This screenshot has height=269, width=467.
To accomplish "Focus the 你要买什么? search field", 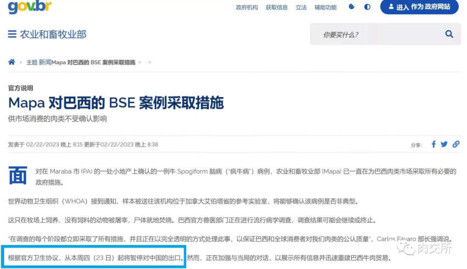I will (x=376, y=35).
